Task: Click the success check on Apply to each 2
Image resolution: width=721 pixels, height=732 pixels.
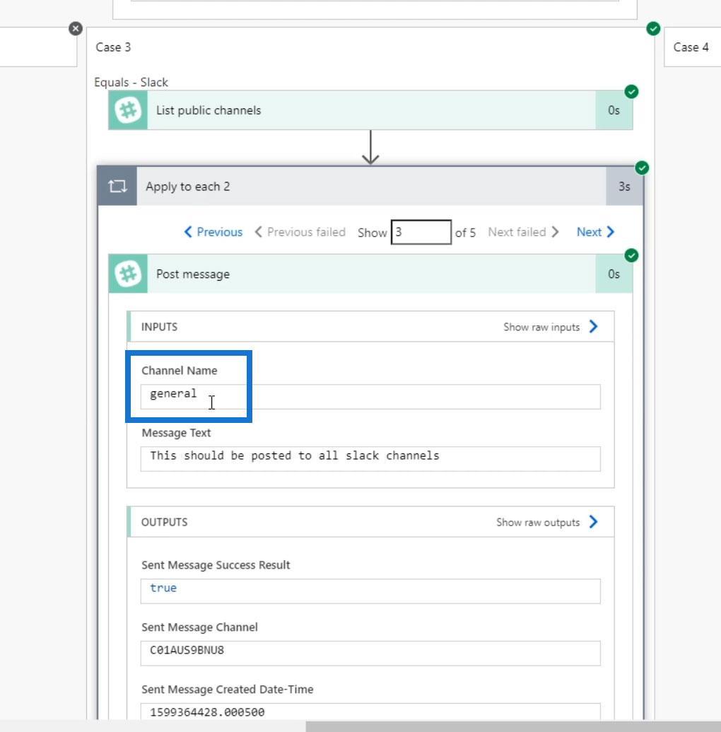Action: point(642,168)
